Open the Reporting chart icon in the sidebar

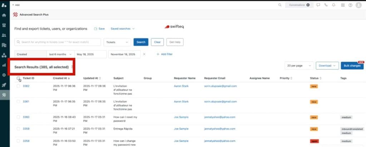click(x=4, y=65)
